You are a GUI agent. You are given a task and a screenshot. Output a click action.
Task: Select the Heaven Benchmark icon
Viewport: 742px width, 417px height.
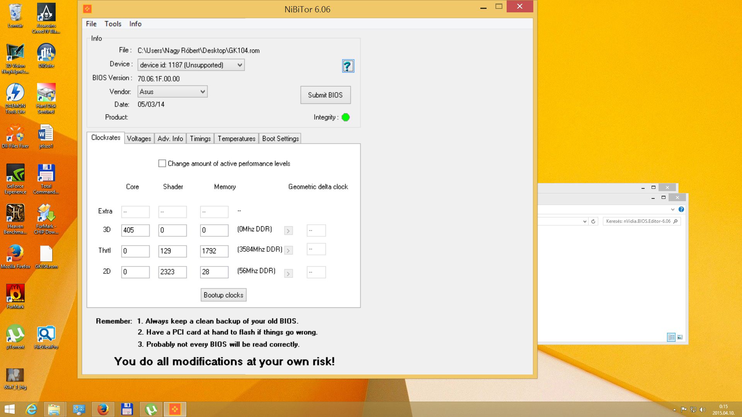pos(15,219)
